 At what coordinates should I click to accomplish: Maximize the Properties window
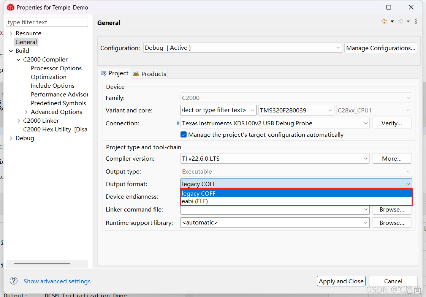click(389, 7)
